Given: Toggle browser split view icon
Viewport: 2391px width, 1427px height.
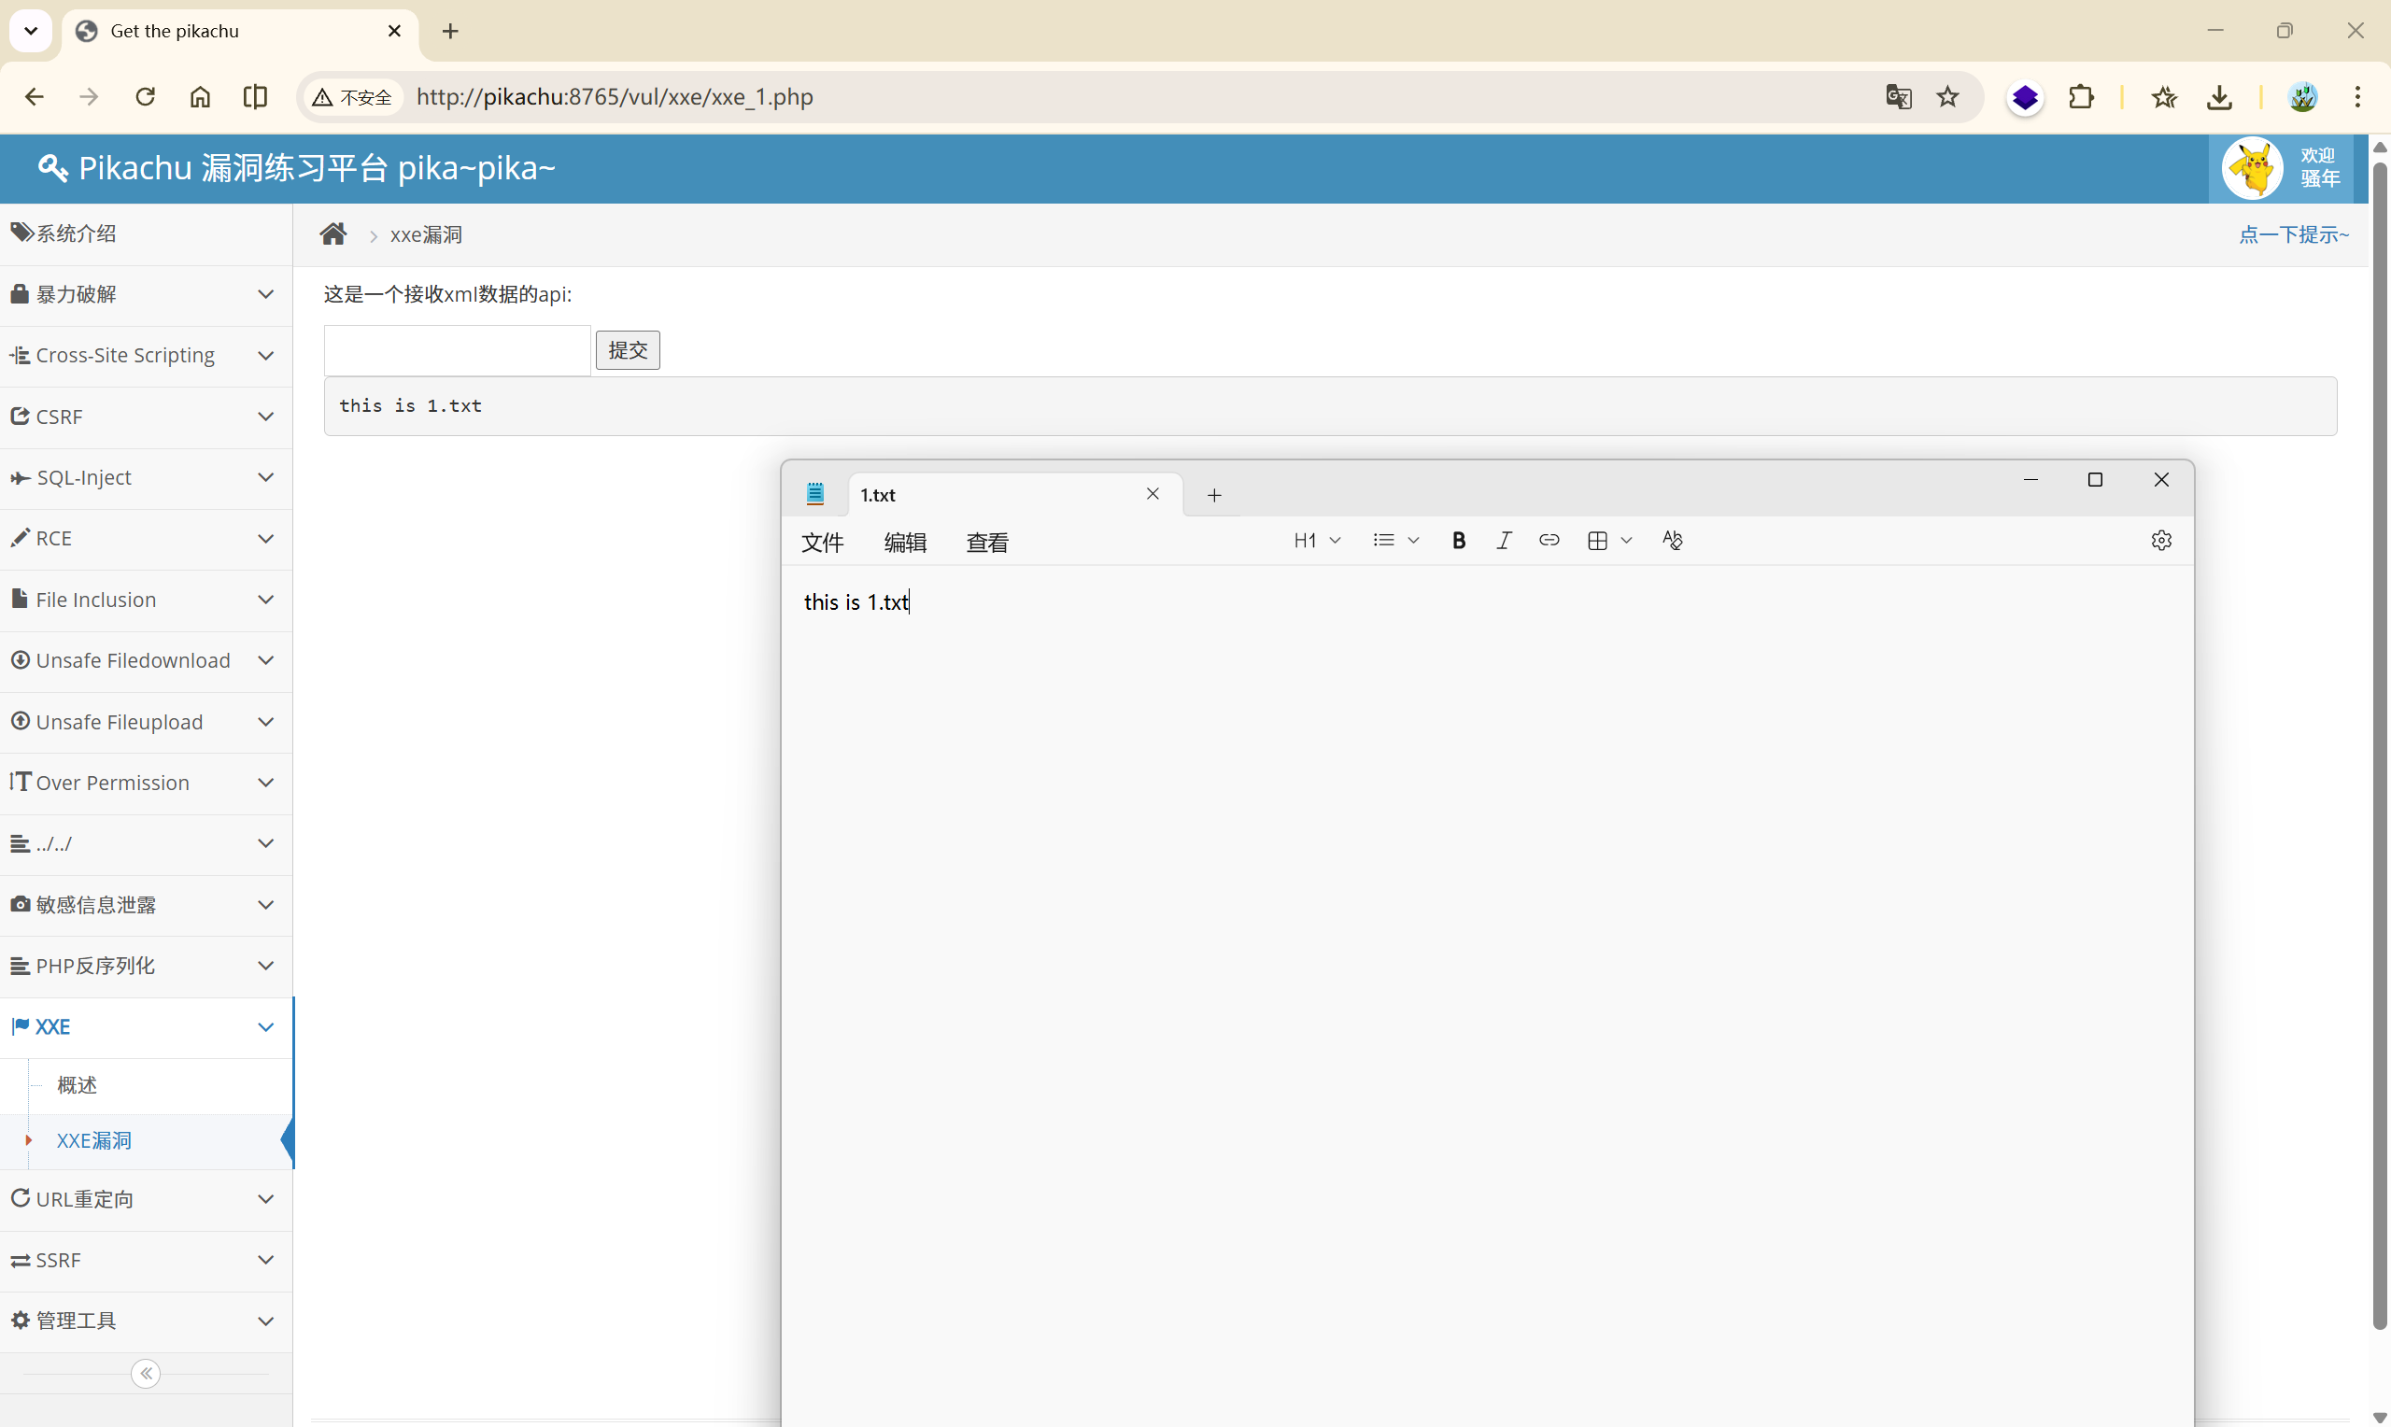Looking at the screenshot, I should (255, 97).
